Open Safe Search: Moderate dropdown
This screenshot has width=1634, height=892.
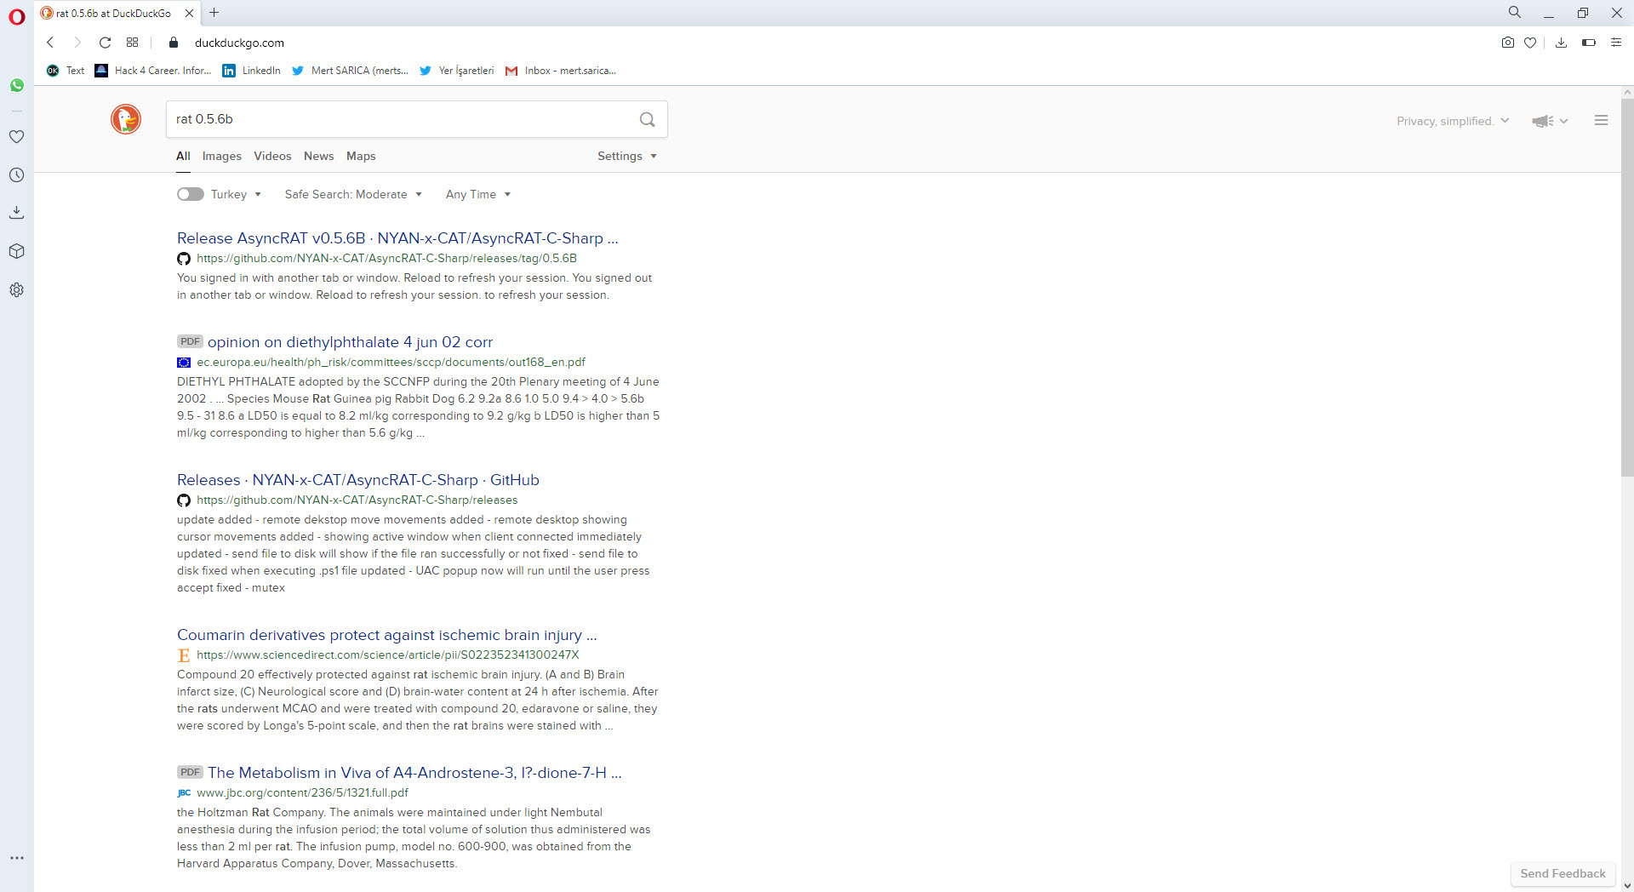pyautogui.click(x=353, y=194)
